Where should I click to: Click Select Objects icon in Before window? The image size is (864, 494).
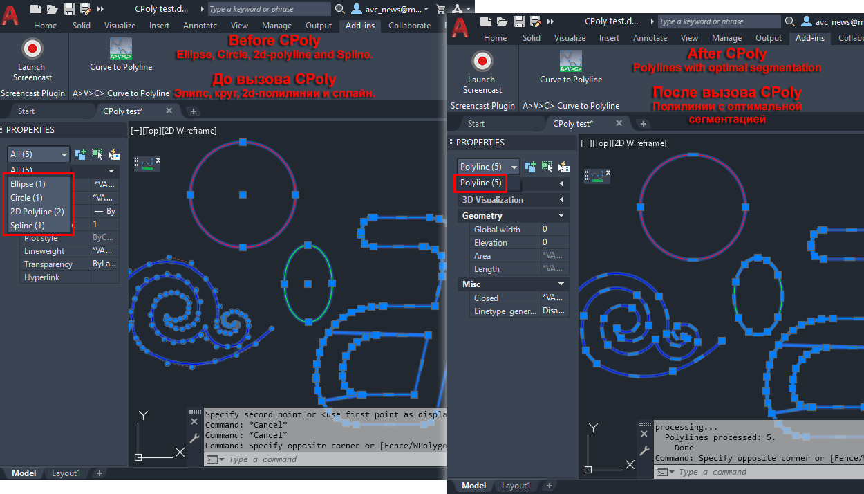click(97, 154)
